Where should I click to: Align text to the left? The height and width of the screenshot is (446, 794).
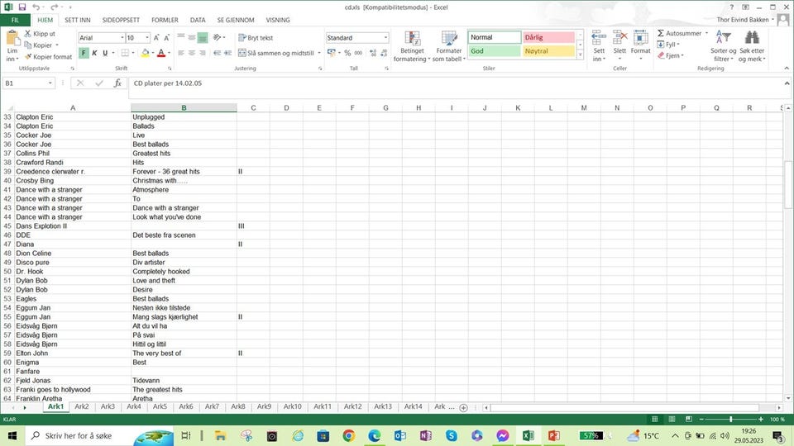[x=181, y=53]
